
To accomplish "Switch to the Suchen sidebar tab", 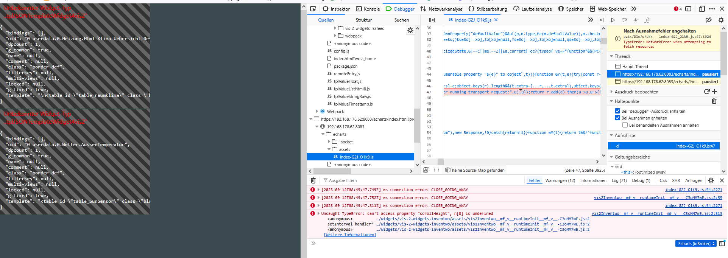I will [x=401, y=20].
